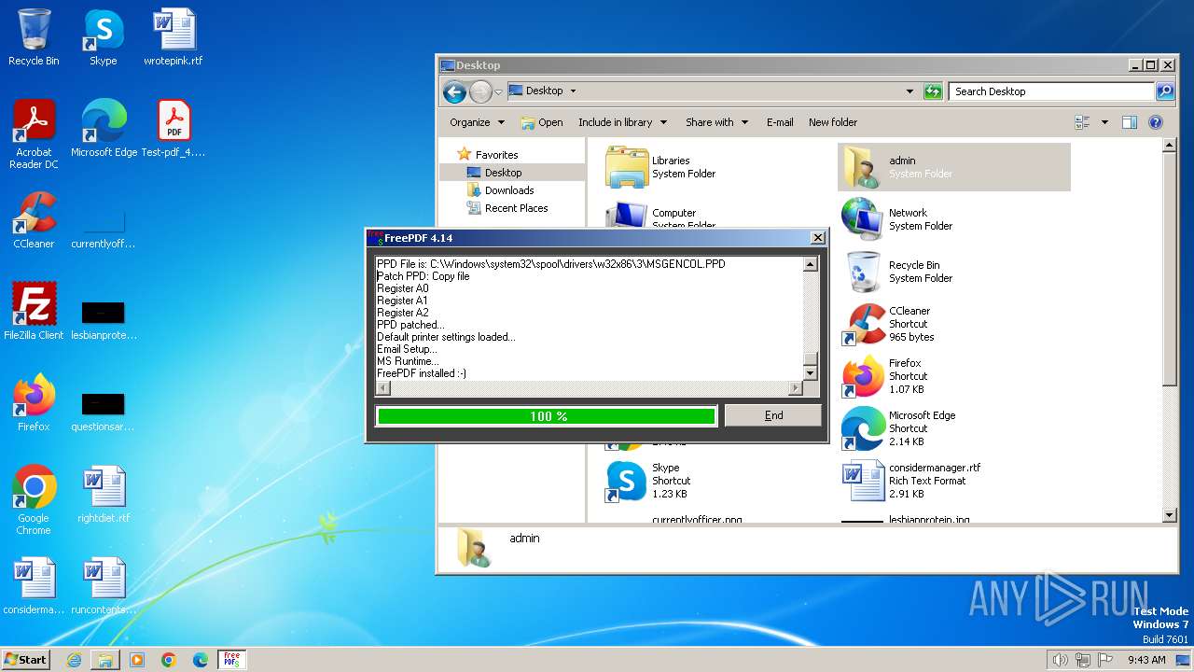This screenshot has height=672, width=1194.
Task: Switch to FreePDF taskbar button
Action: 232,660
